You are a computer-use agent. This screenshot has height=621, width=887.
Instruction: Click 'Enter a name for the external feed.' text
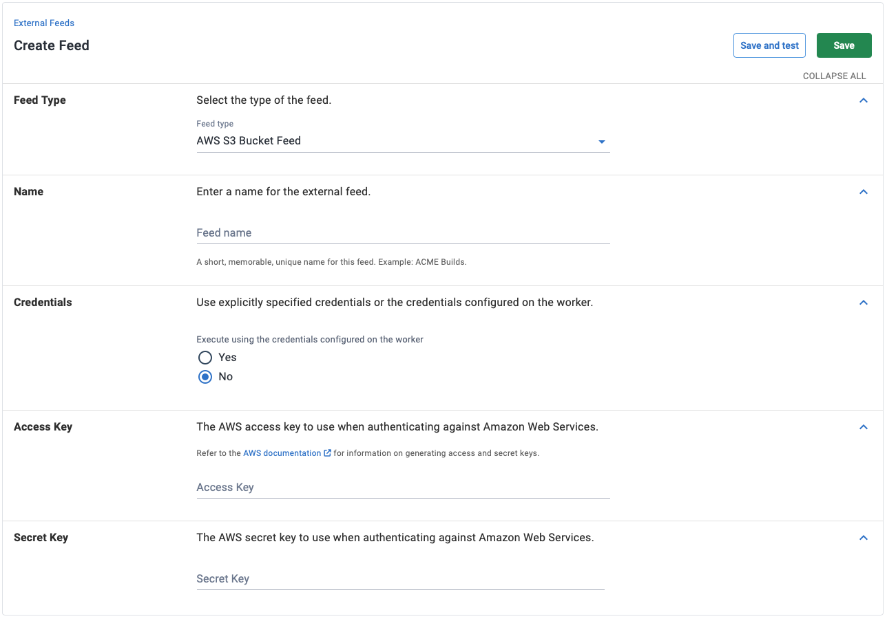click(284, 191)
